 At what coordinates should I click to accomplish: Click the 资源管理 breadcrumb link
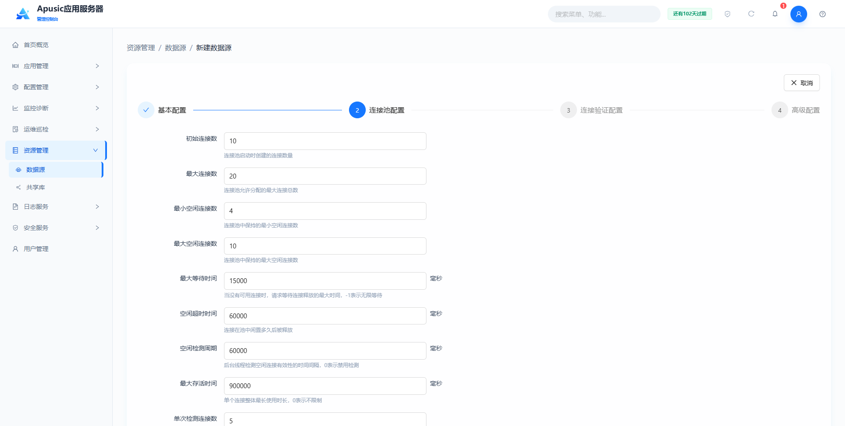(x=141, y=48)
